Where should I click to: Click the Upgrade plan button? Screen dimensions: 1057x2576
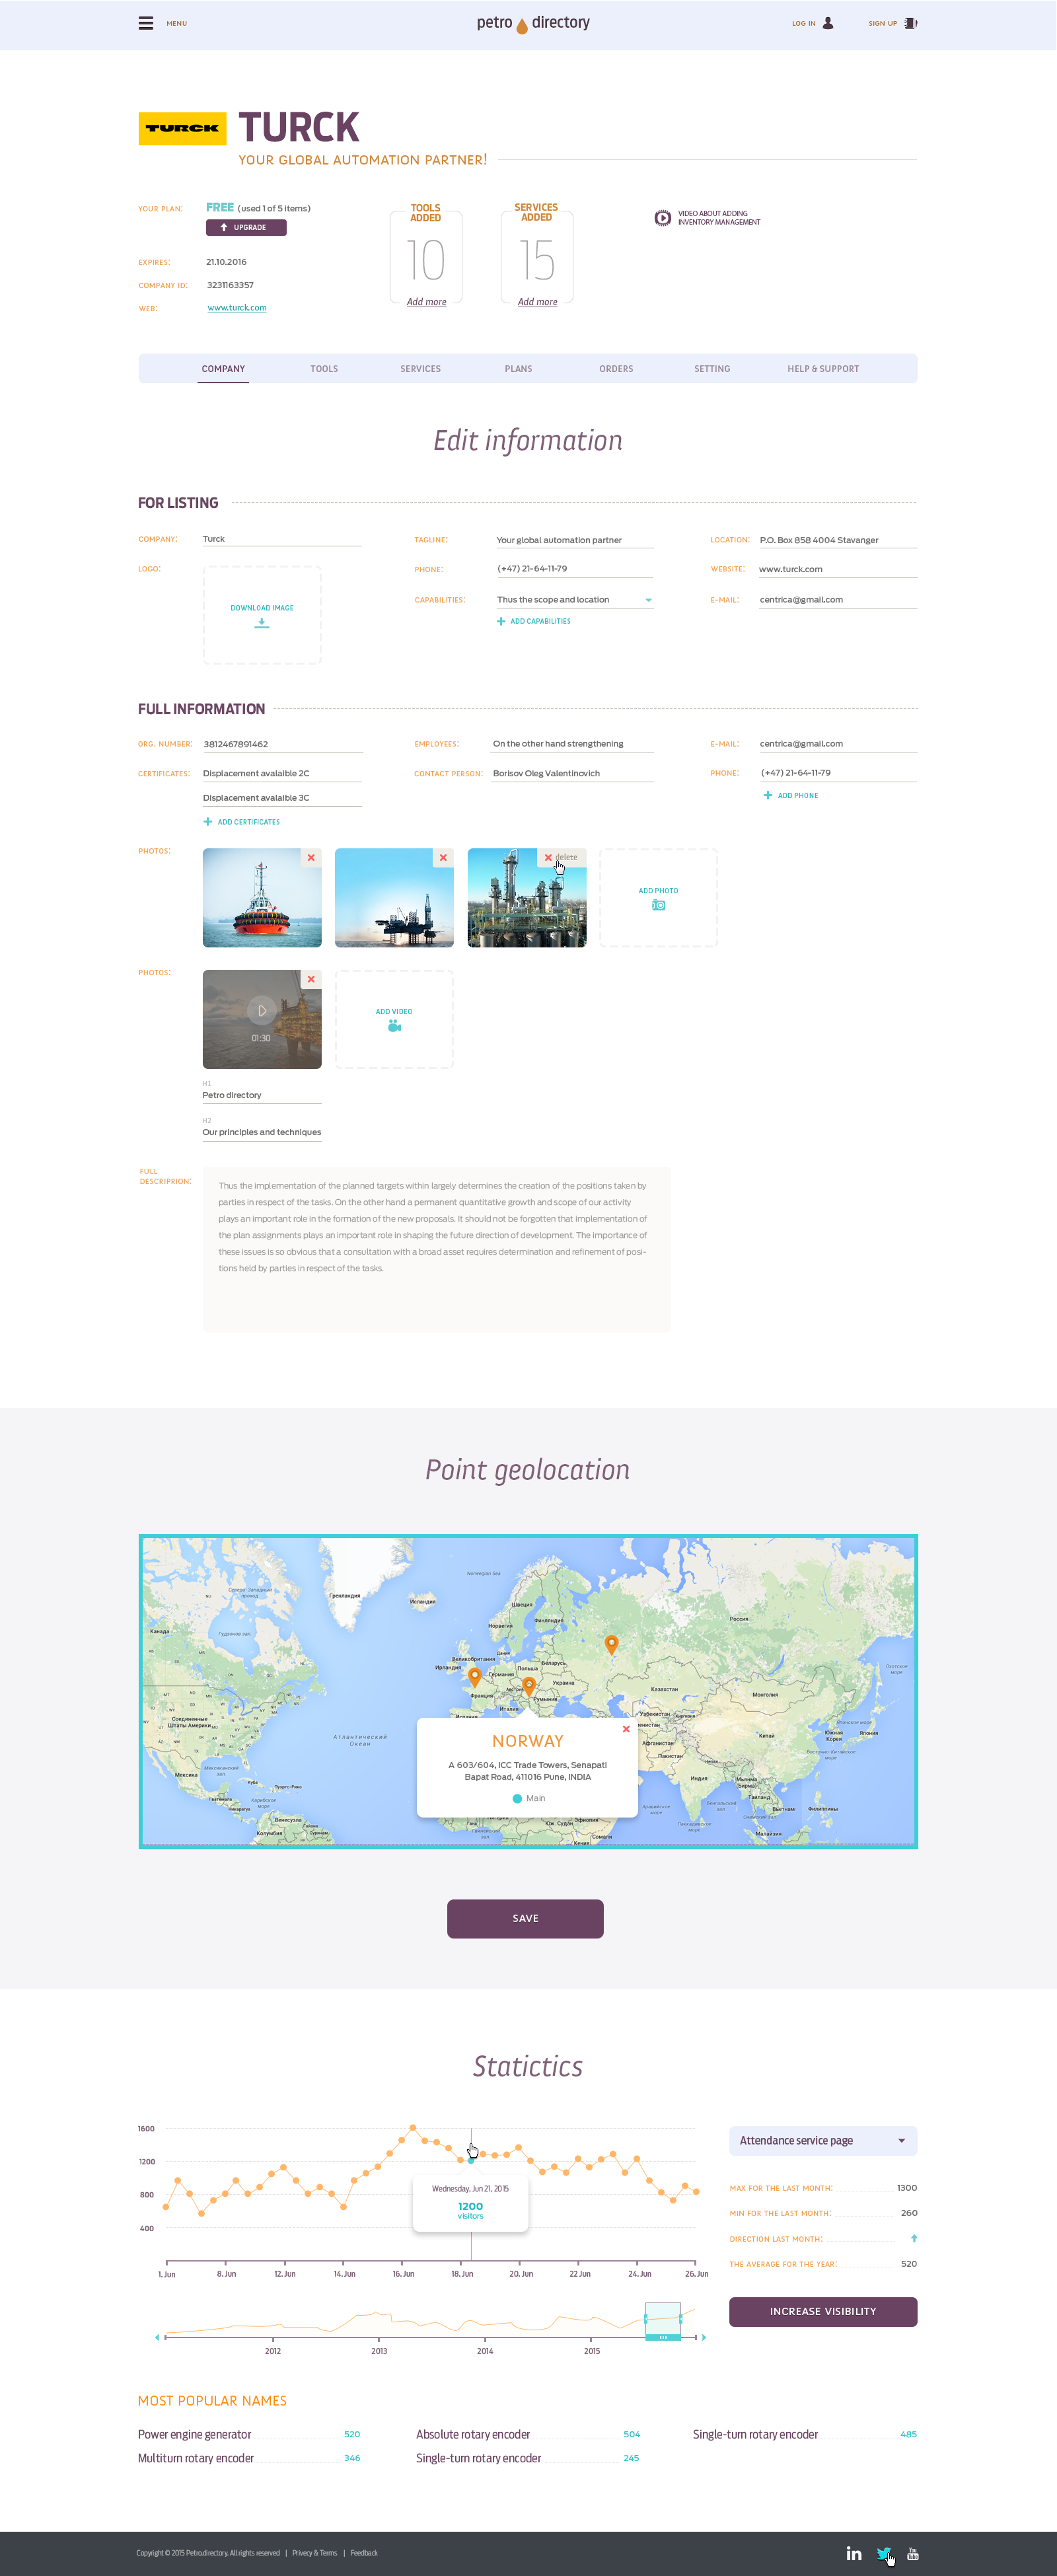(246, 227)
